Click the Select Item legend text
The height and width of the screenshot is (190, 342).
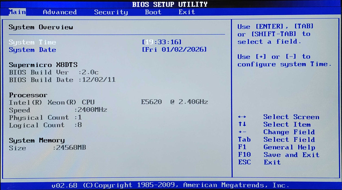tap(287, 125)
